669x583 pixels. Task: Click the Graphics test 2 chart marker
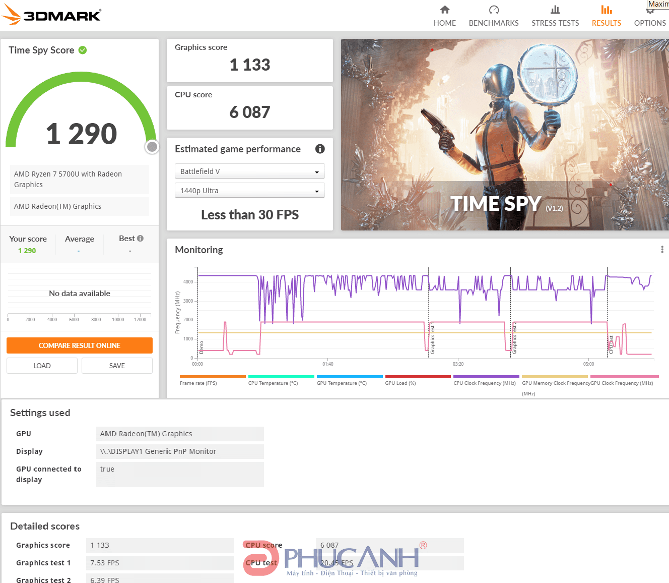[514, 339]
